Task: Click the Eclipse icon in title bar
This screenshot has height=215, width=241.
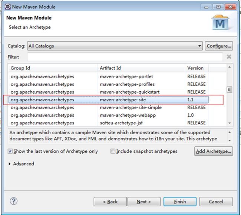Action: [x=7, y=7]
